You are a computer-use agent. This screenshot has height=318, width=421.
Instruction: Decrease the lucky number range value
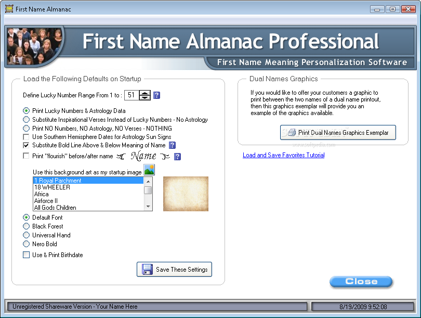(x=145, y=97)
